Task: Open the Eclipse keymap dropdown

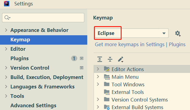Action: click(132, 33)
